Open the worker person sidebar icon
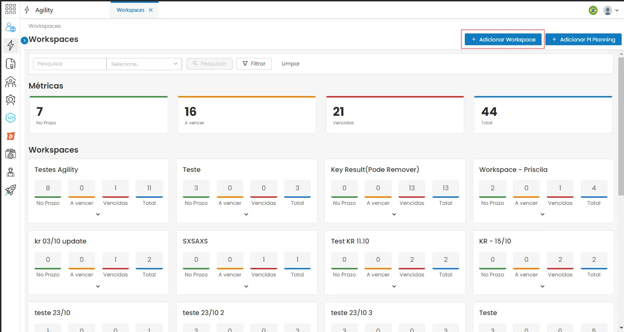Image resolution: width=624 pixels, height=332 pixels. pos(10,172)
